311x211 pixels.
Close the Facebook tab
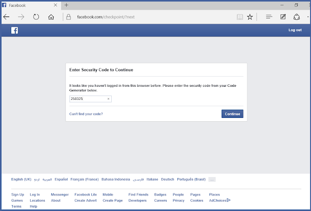coord(55,5)
